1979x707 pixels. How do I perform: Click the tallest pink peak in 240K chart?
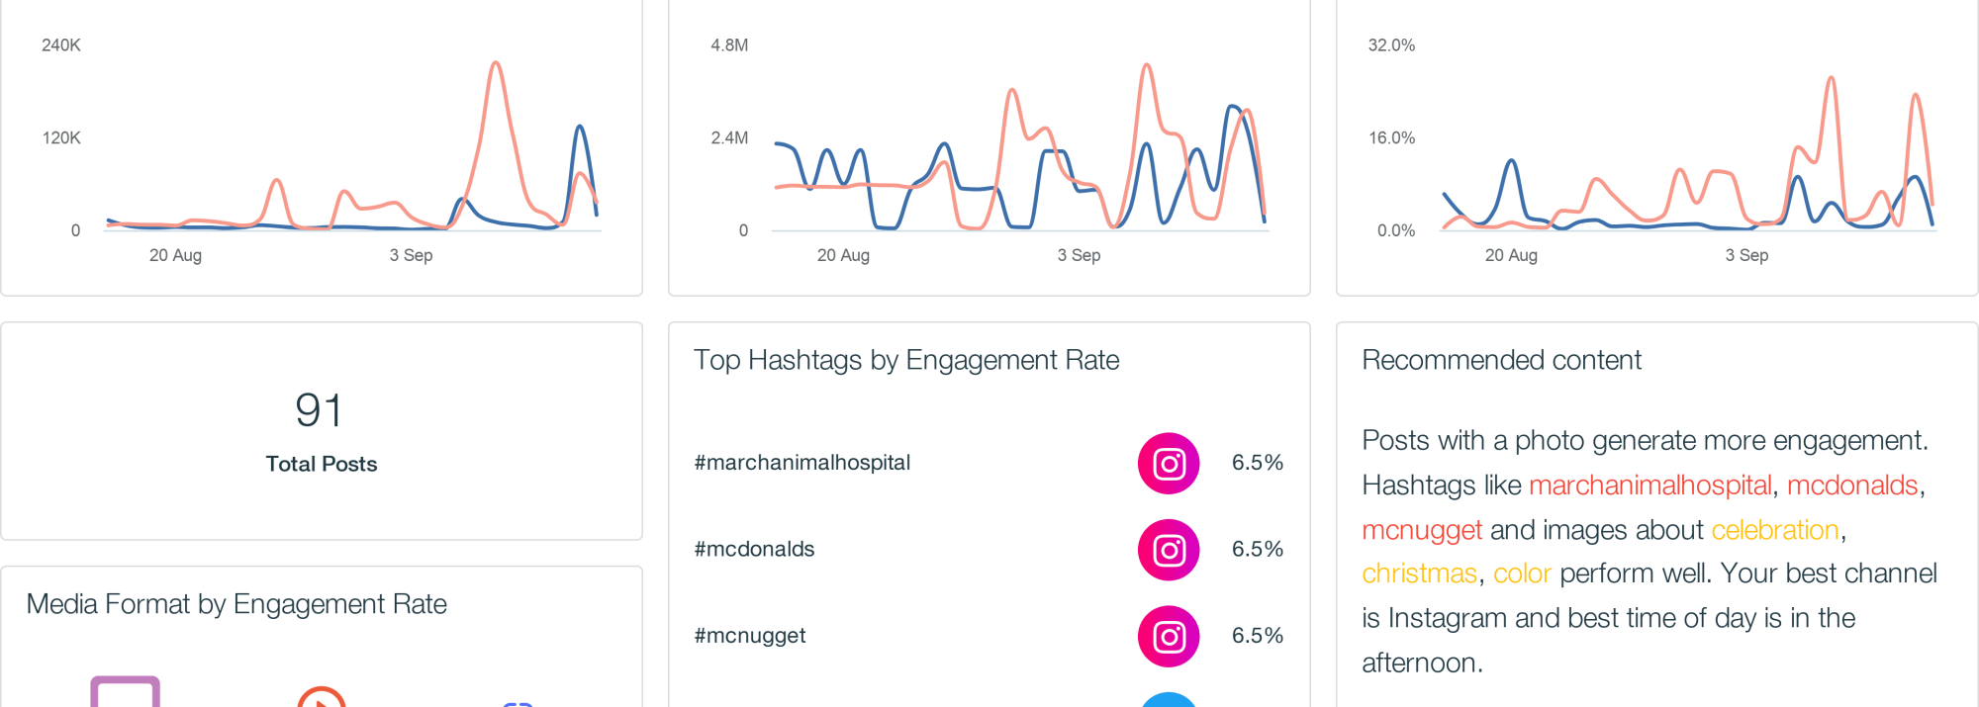coord(496,64)
